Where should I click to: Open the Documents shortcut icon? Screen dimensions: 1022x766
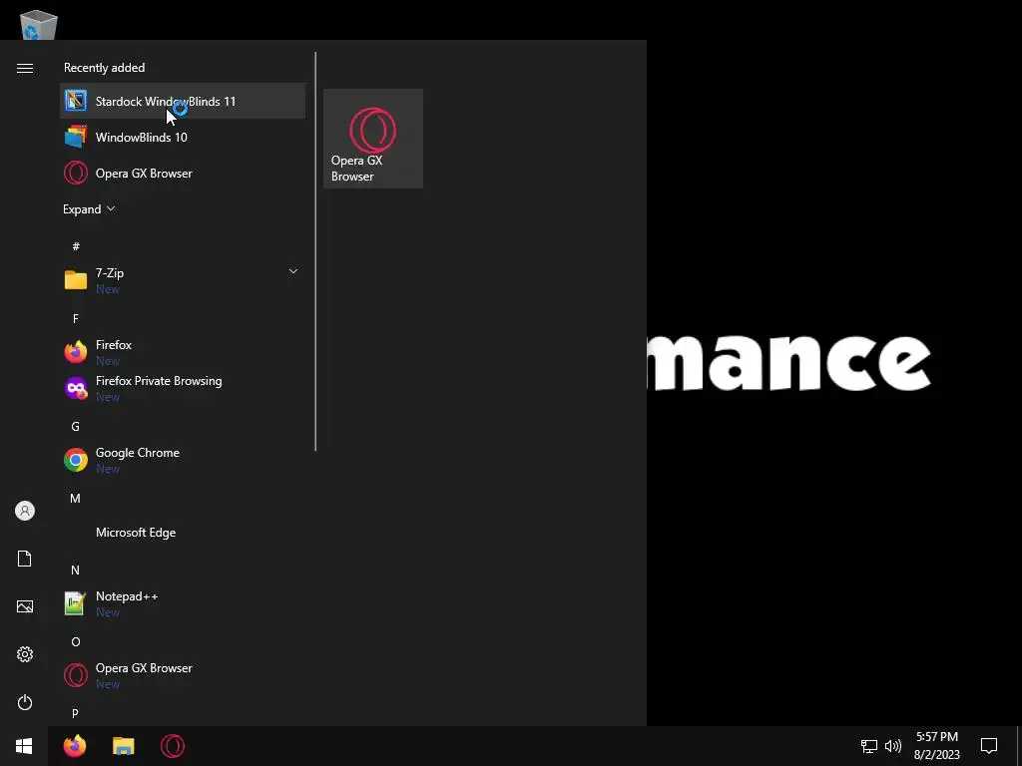pyautogui.click(x=25, y=559)
